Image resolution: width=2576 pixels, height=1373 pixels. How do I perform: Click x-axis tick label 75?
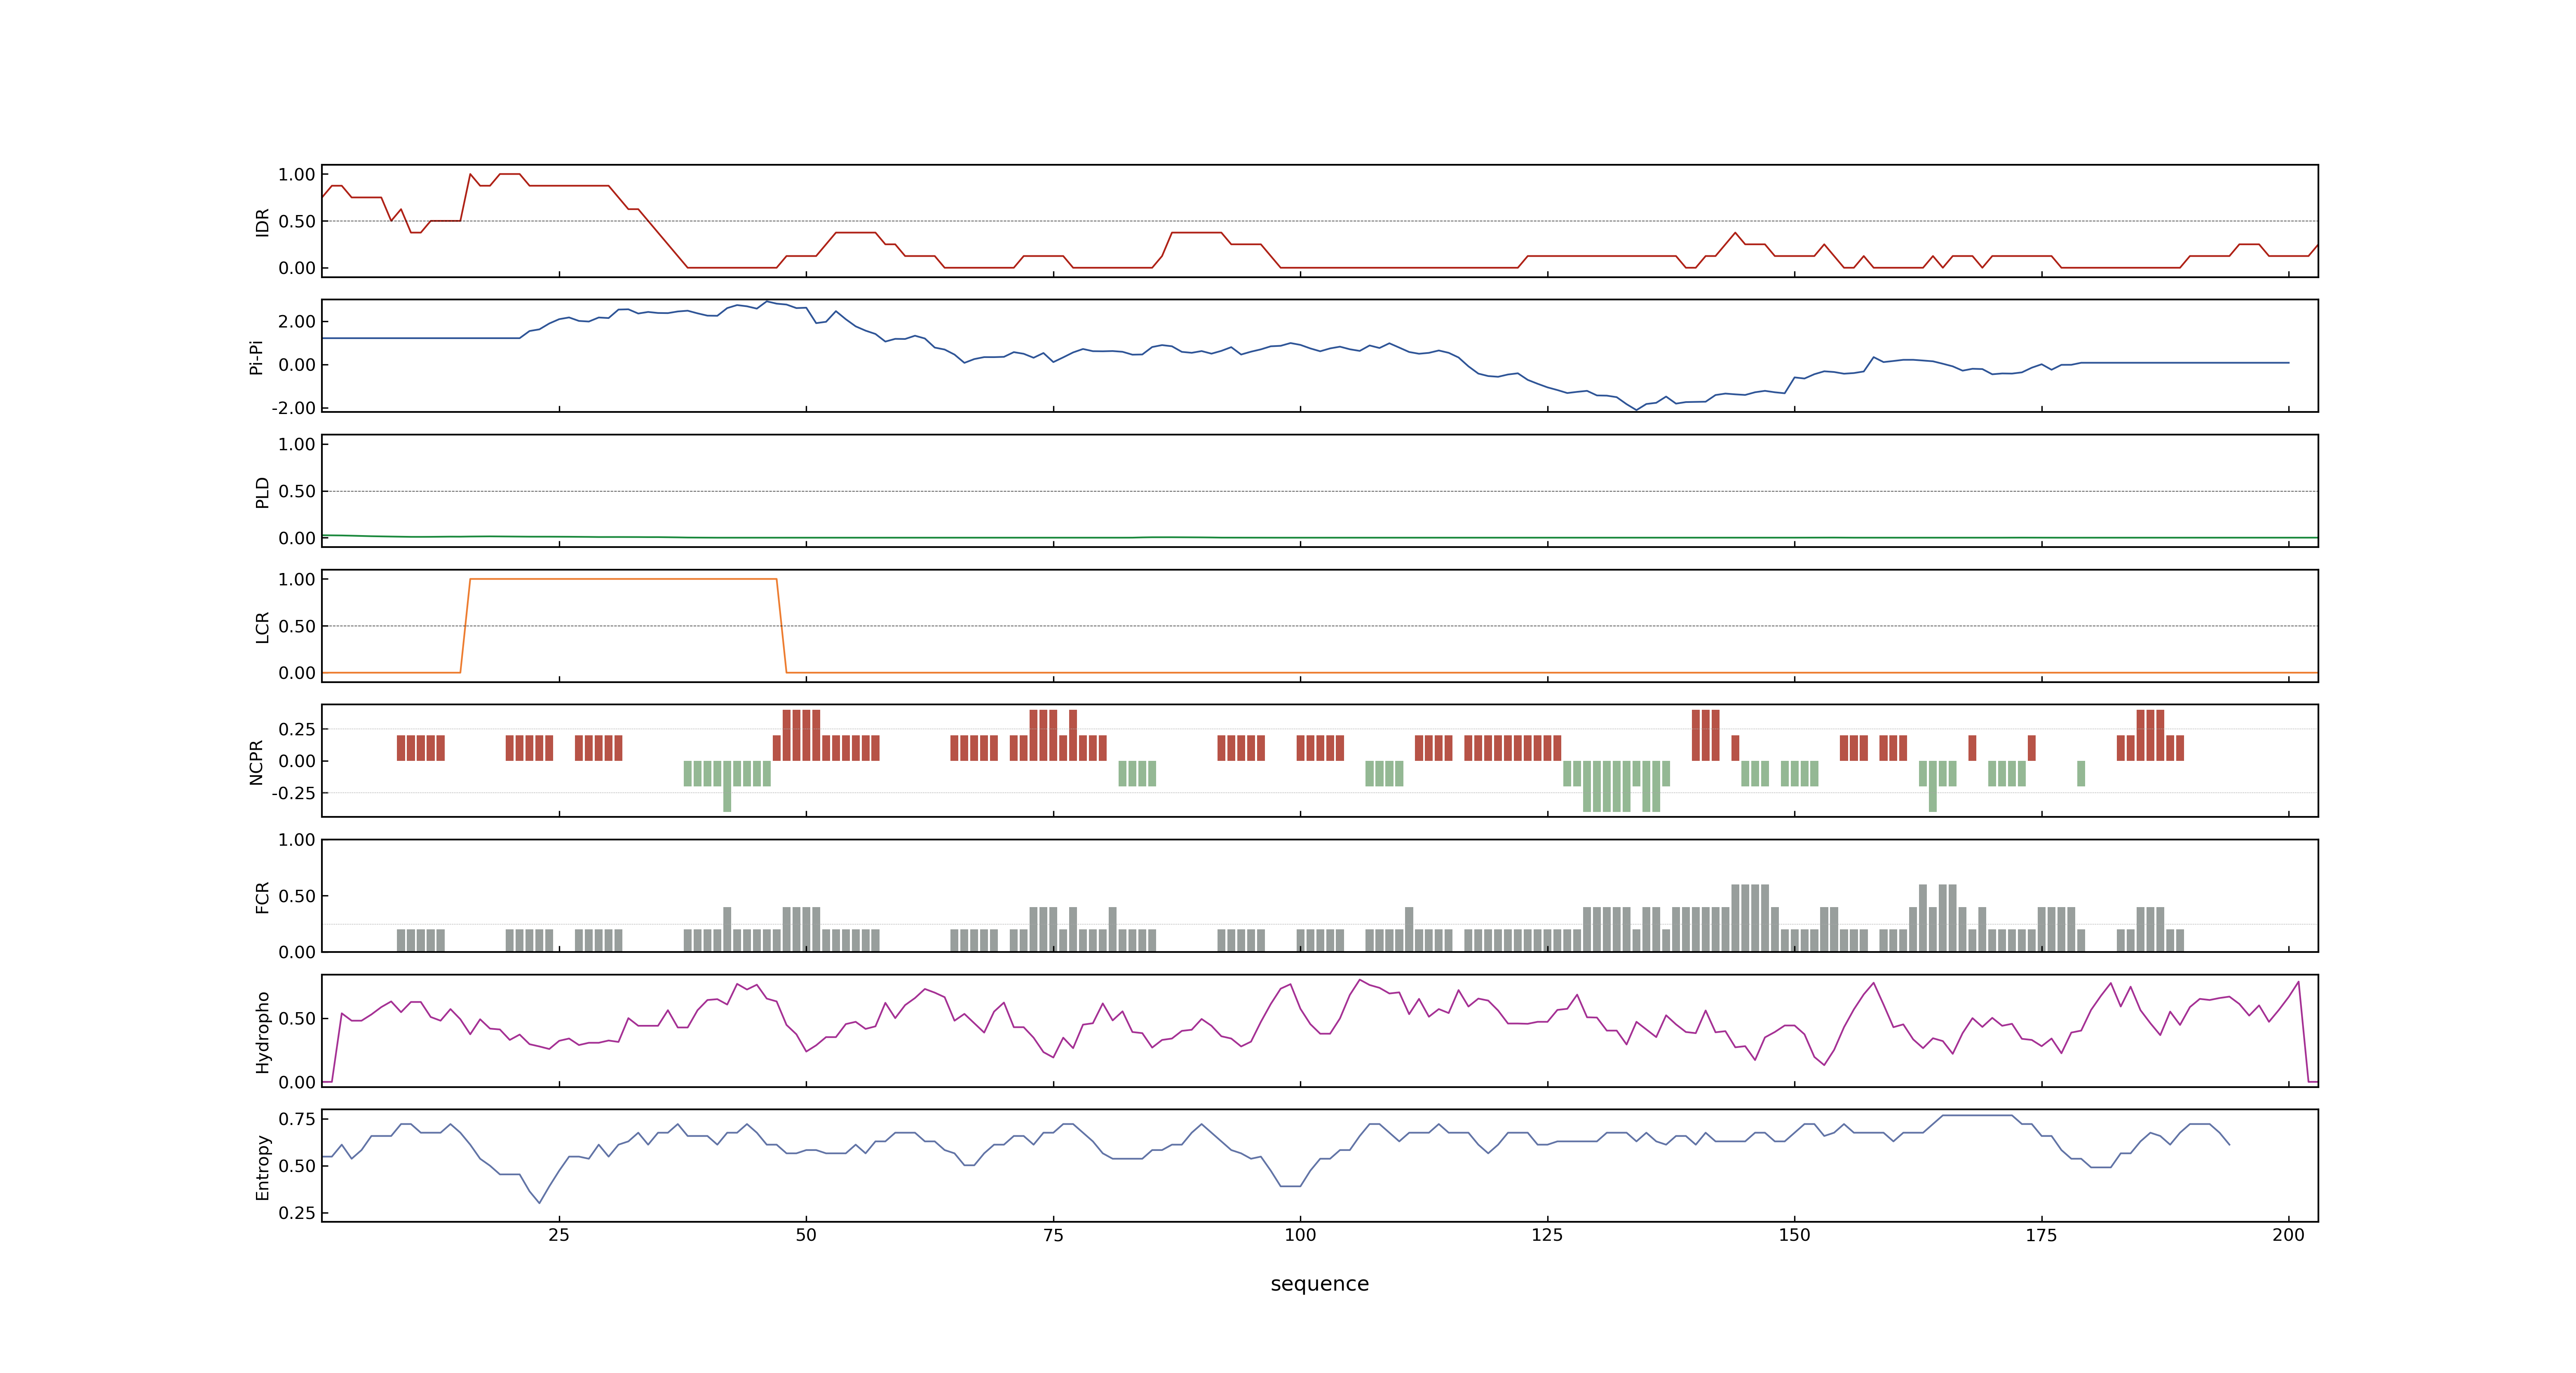click(x=1053, y=1235)
